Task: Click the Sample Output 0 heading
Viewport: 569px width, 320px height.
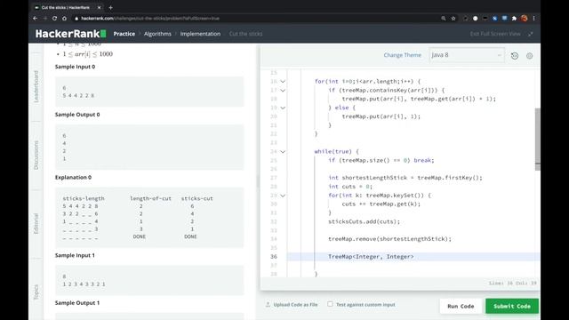Action: point(77,115)
